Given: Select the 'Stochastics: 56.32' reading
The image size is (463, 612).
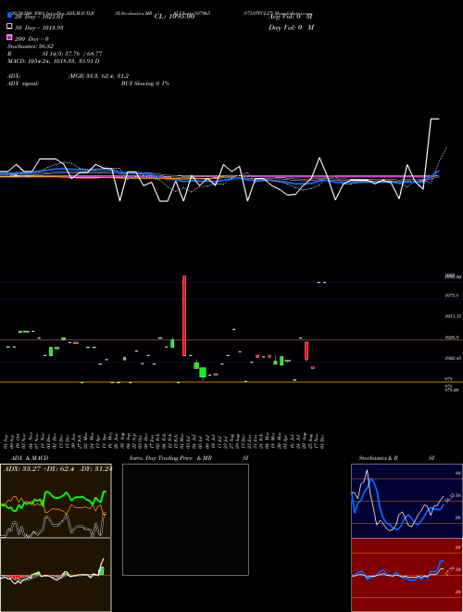Looking at the screenshot, I should [x=31, y=46].
